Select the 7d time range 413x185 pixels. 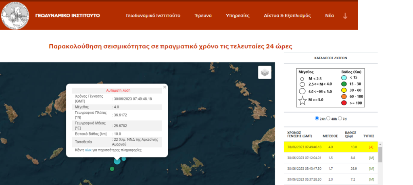[x=341, y=118]
